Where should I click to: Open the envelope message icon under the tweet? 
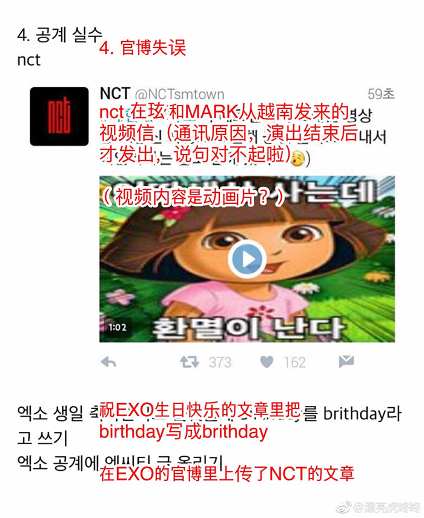[x=346, y=362]
